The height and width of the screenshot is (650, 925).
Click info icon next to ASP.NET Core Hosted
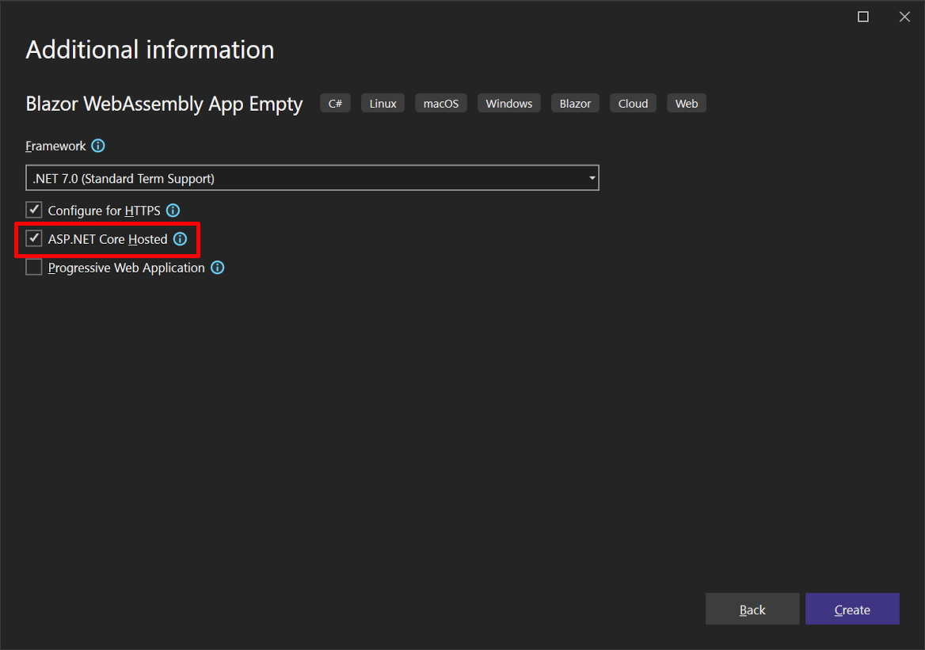click(181, 239)
